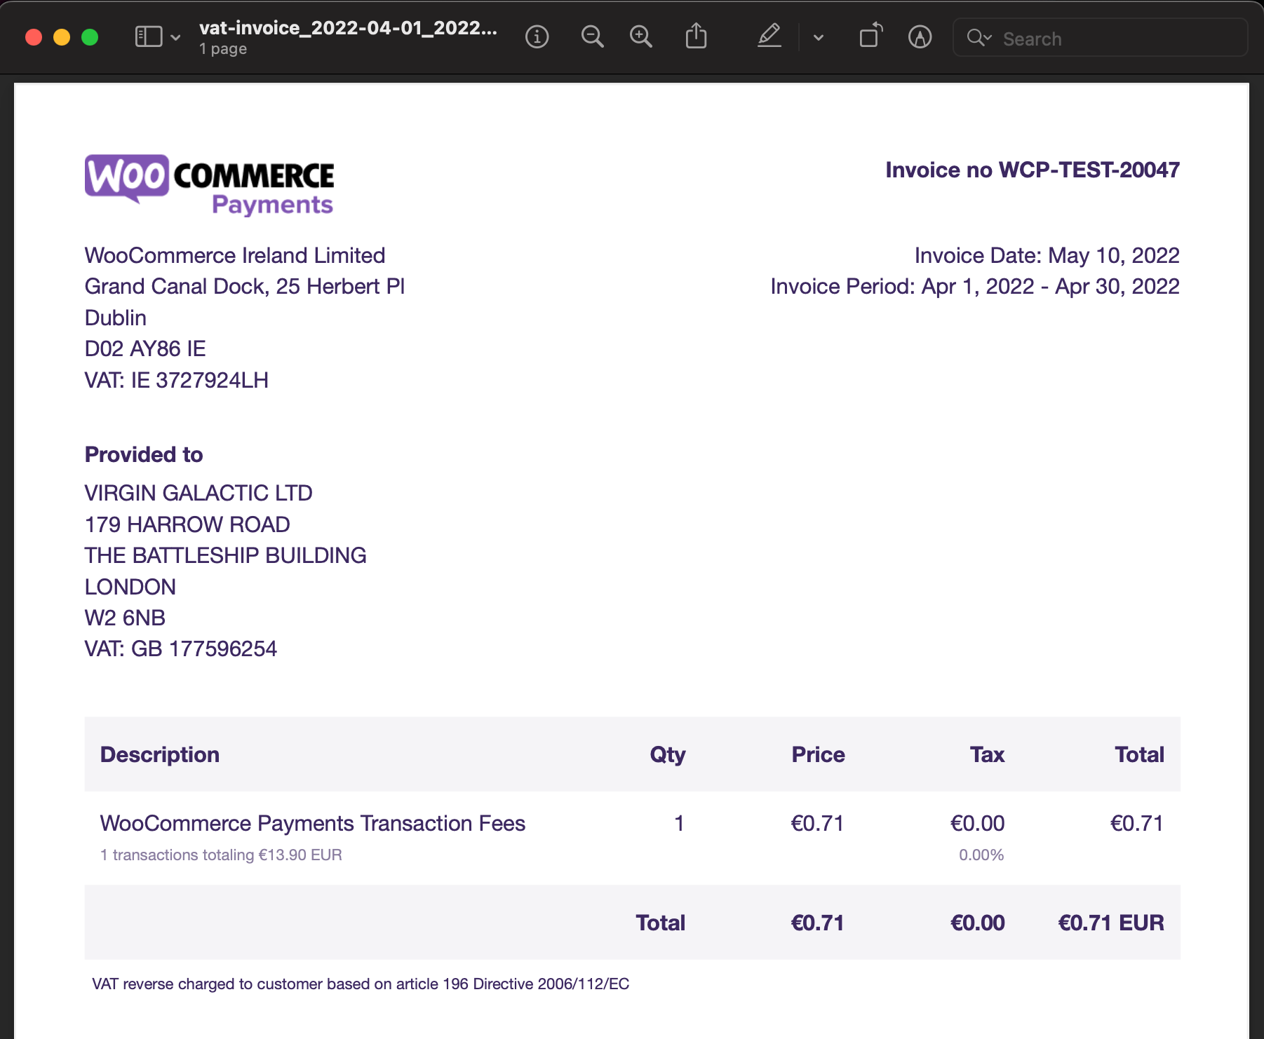
Task: Select text 'Invoice no WCP-TEST-20047'
Action: (1033, 170)
